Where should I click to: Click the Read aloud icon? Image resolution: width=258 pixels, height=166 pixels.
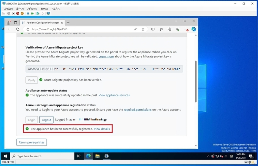(135, 29)
